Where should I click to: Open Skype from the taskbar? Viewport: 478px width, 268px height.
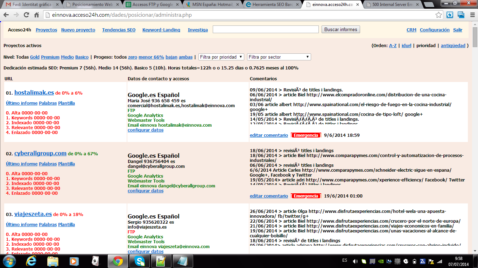139,261
